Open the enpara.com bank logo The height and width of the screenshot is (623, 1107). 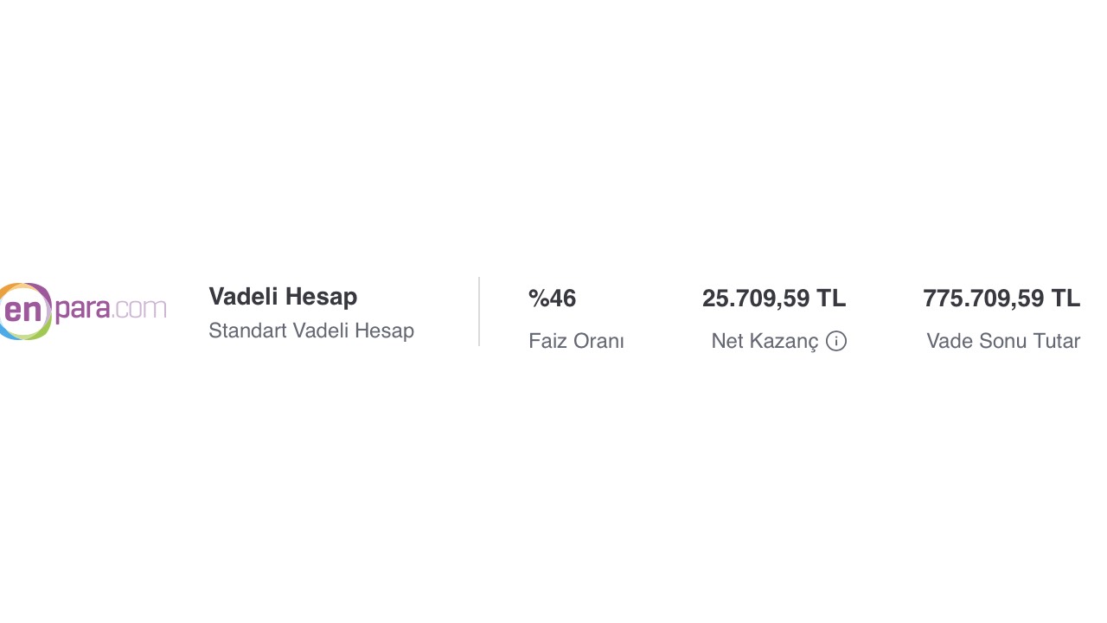point(83,311)
